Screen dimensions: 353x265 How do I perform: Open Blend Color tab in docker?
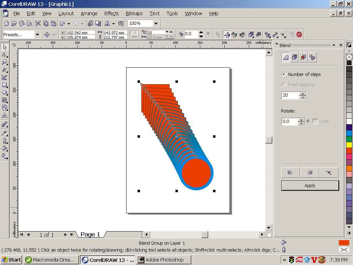[303, 58]
